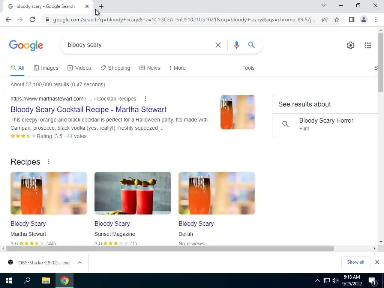
Task: Start voice search with microphone
Action: click(236, 45)
